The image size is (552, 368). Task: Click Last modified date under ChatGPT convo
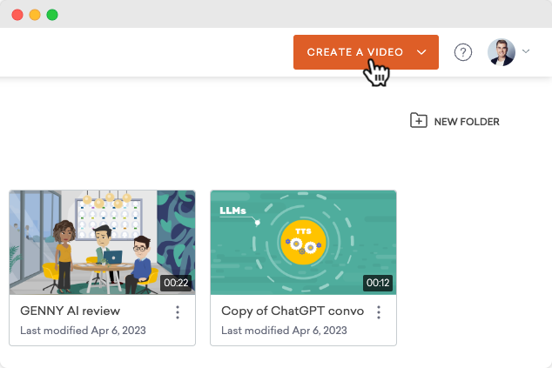284,331
